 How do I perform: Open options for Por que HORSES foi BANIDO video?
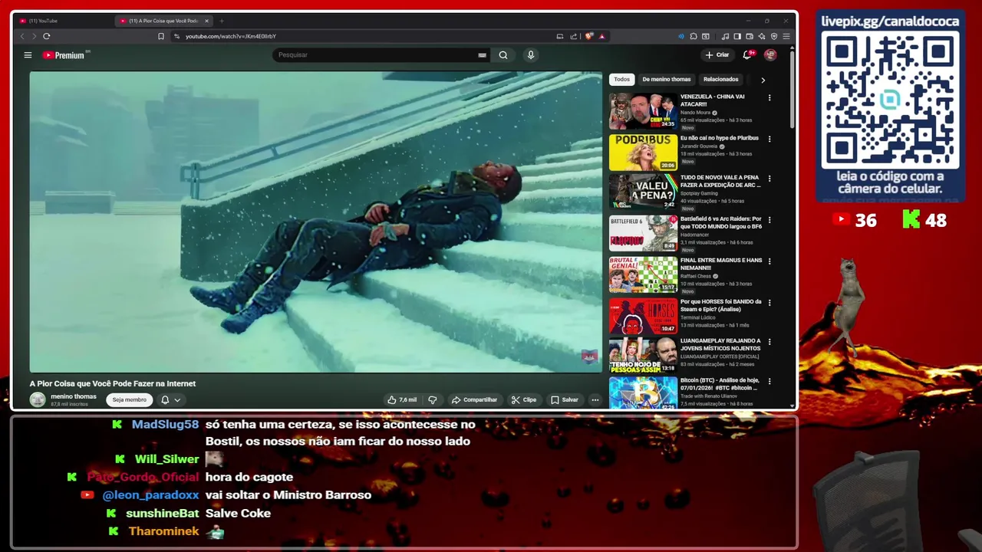pos(769,303)
